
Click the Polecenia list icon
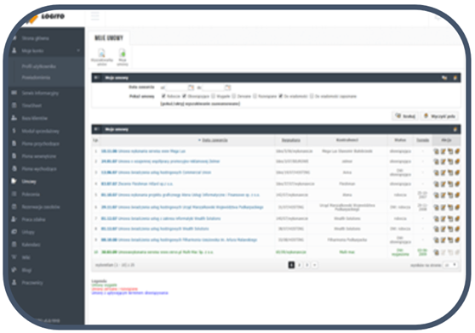(14, 194)
